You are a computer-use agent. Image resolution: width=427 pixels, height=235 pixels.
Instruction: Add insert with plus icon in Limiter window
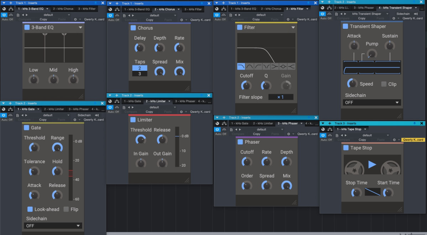pos(116,95)
